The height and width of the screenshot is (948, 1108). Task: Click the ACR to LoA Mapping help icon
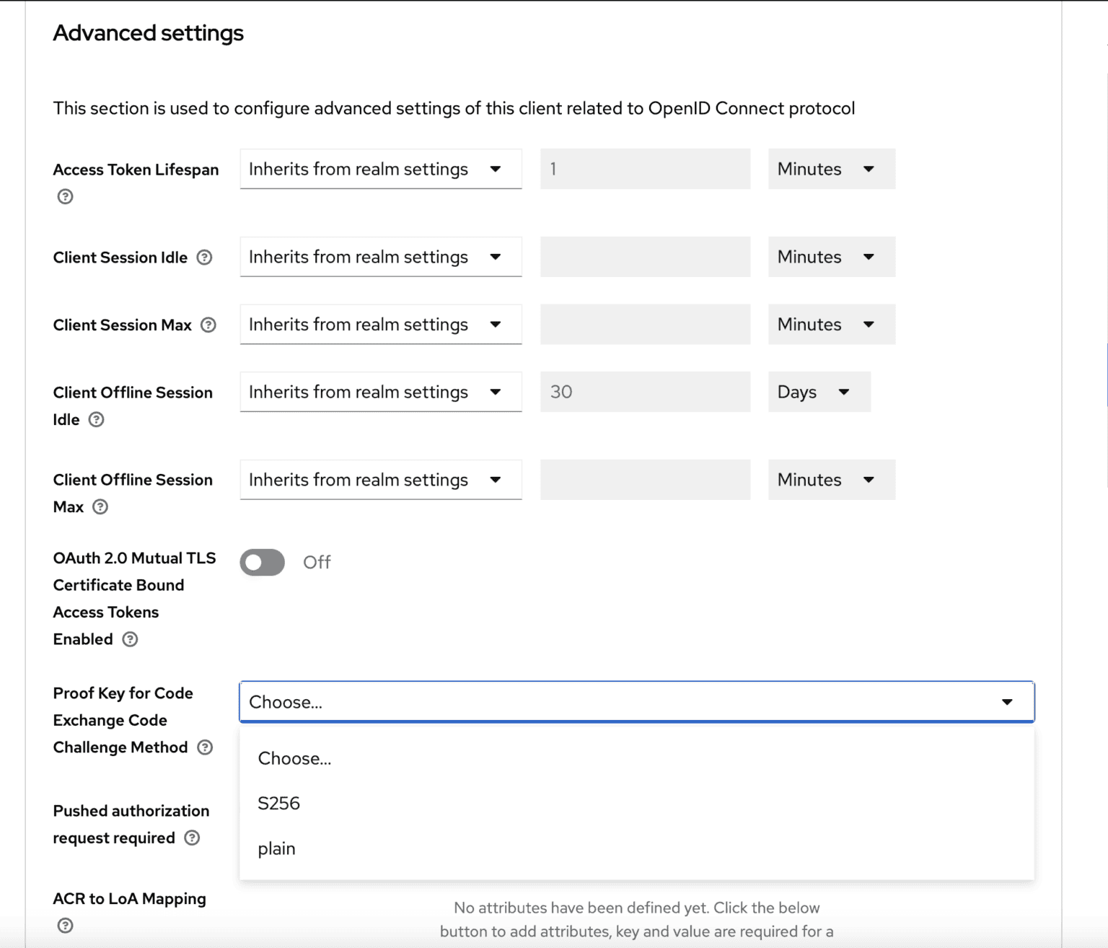coord(65,926)
